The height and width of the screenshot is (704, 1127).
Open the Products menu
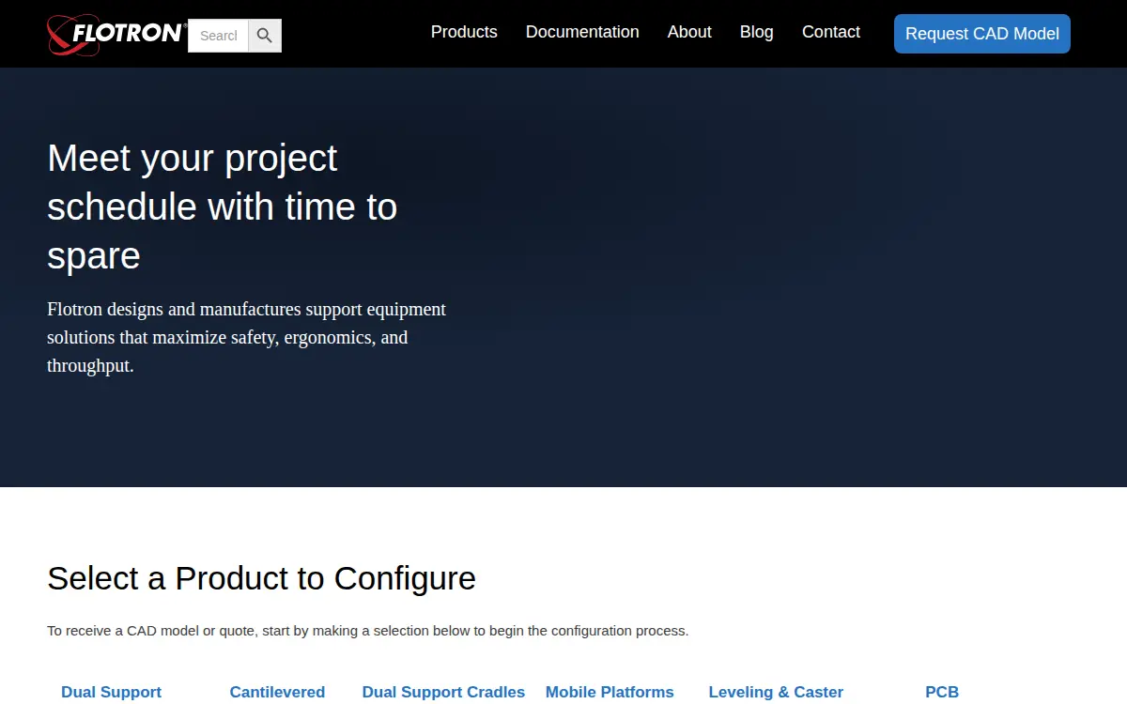coord(464,32)
